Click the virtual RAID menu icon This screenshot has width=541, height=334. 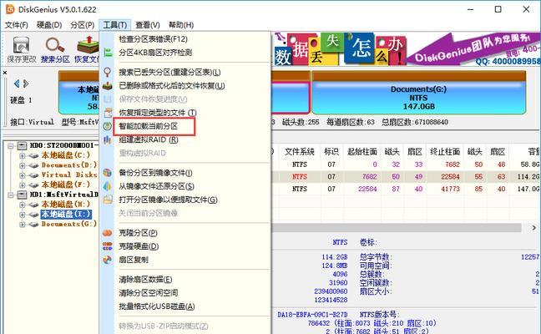pyautogui.click(x=108, y=139)
